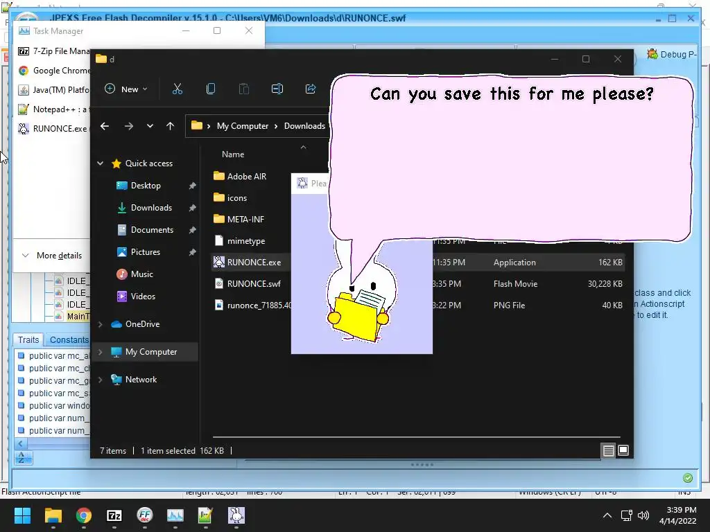Select Videos in the navigation pane
This screenshot has width=710, height=532.
pos(143,296)
